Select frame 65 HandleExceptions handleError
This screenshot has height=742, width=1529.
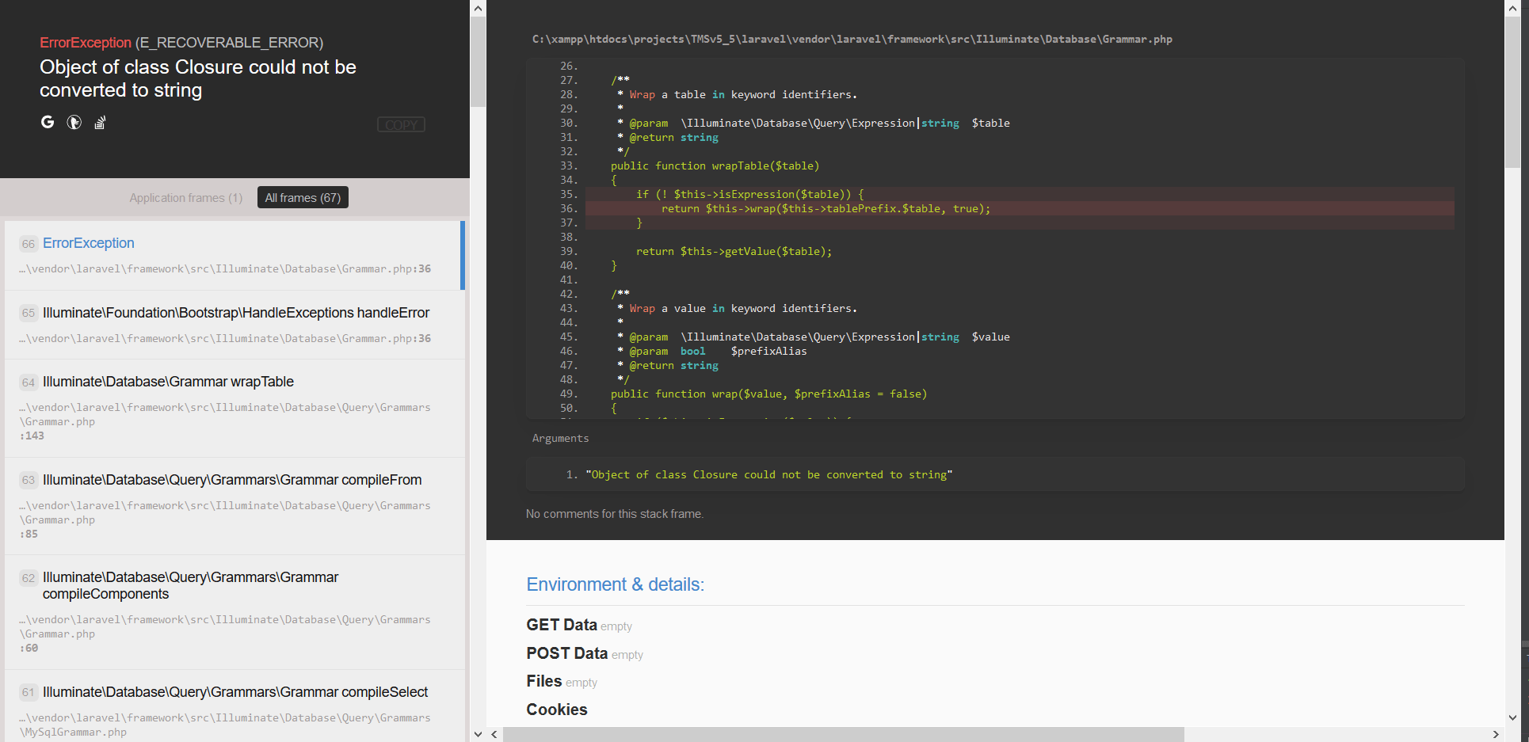233,325
